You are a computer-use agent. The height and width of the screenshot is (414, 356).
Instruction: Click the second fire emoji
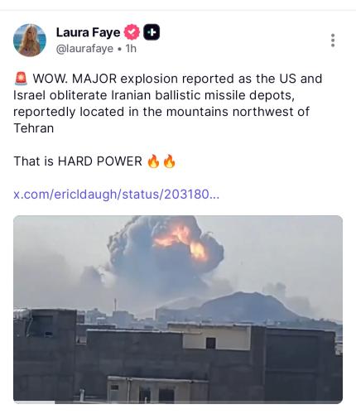(x=169, y=161)
